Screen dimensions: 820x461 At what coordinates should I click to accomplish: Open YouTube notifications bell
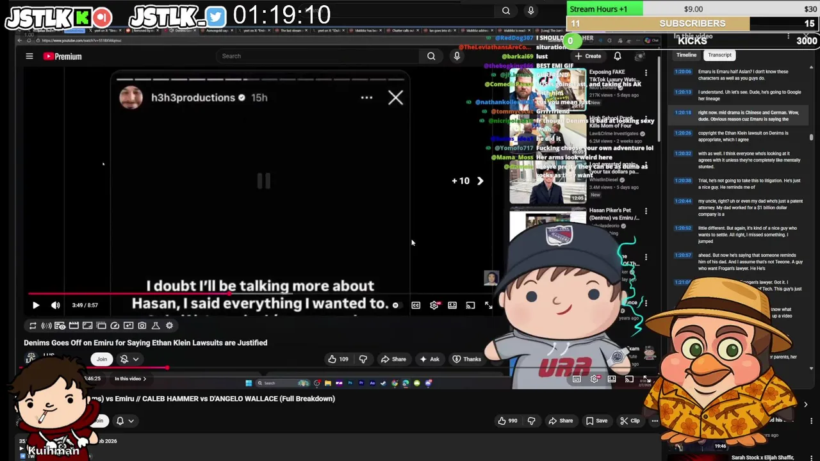coord(618,56)
